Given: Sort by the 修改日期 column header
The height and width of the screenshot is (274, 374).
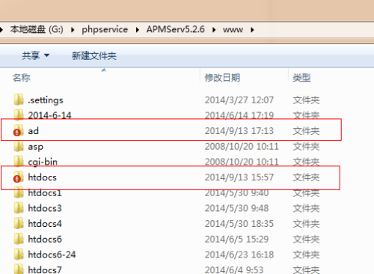Looking at the screenshot, I should [222, 78].
